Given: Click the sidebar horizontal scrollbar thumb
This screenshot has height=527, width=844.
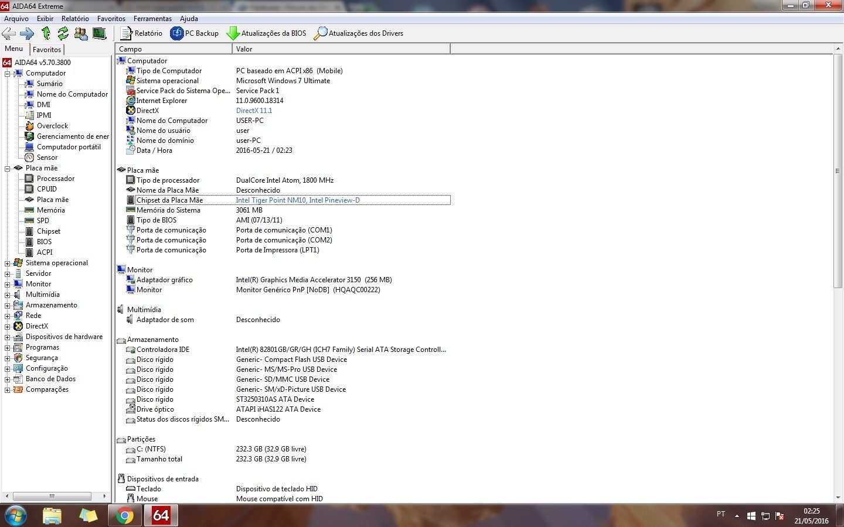Looking at the screenshot, I should click(52, 496).
